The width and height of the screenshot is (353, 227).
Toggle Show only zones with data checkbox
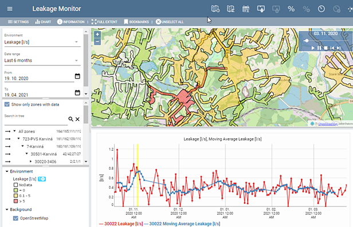7,104
